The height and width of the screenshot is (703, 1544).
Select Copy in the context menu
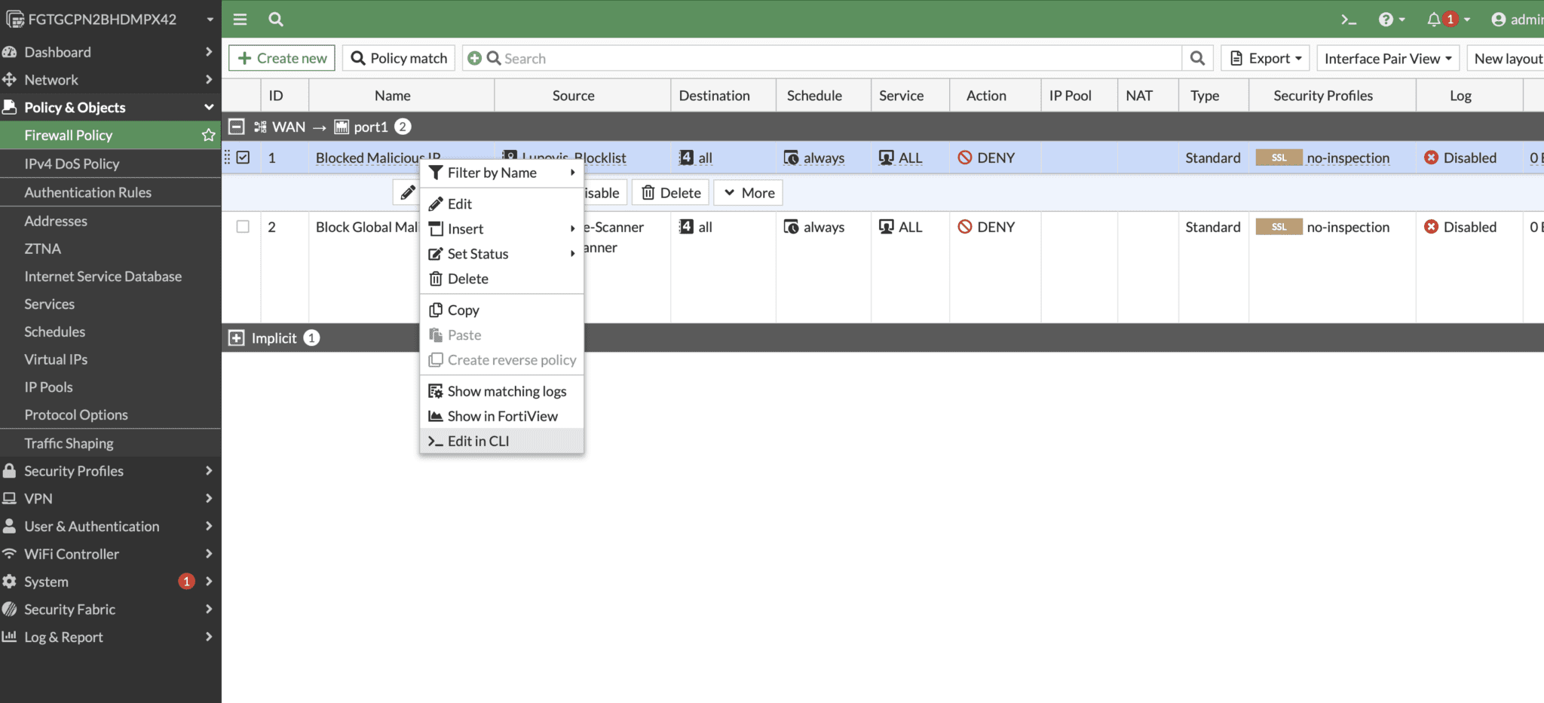(463, 310)
